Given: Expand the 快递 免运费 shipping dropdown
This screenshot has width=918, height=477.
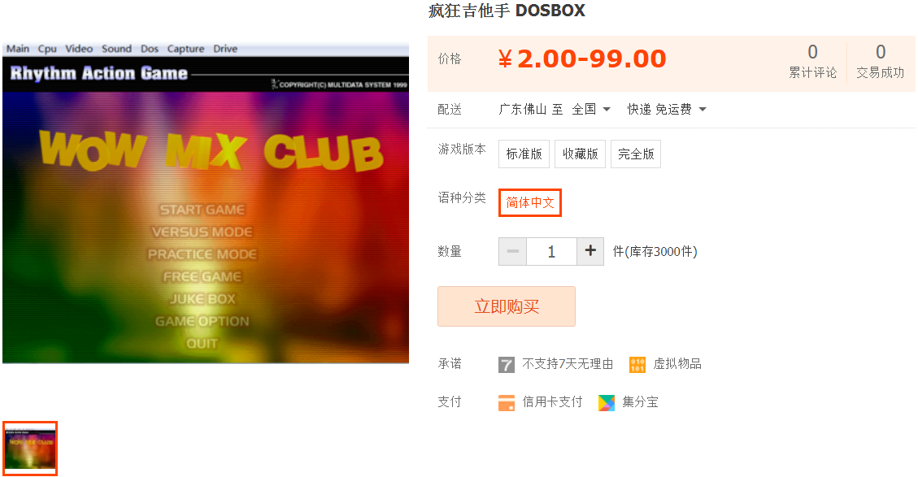Looking at the screenshot, I should coord(667,110).
